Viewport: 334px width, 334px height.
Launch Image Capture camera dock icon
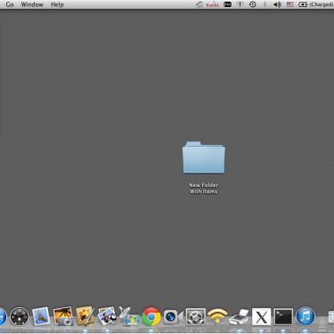click(x=63, y=316)
